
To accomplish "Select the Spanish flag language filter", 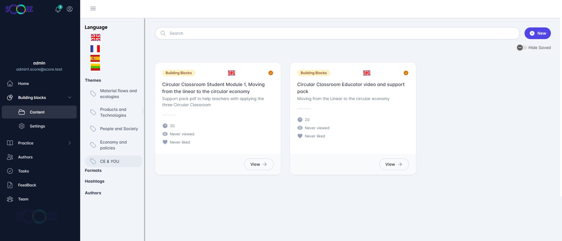I will point(95,58).
